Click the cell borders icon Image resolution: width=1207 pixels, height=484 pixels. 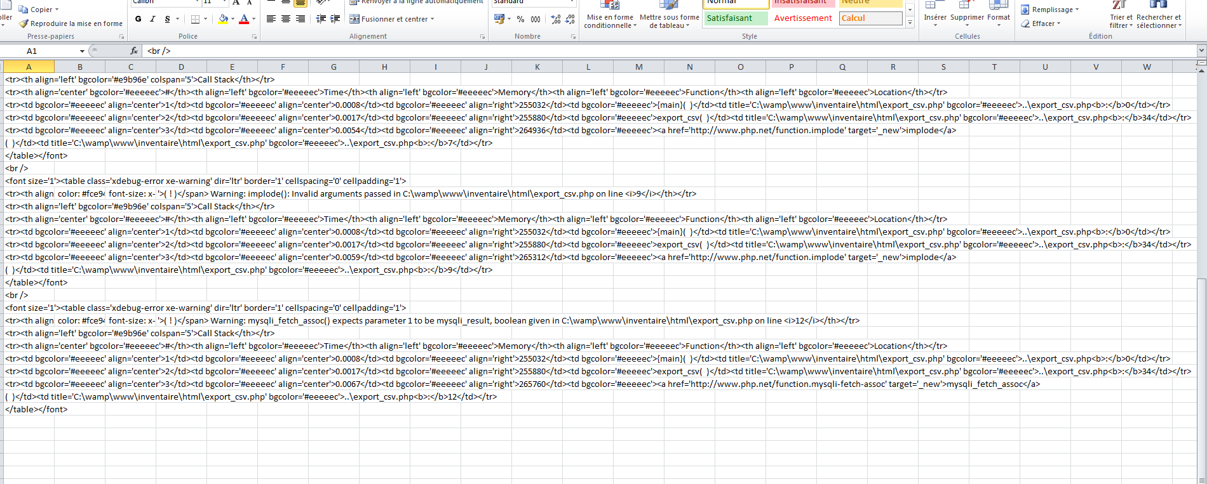(195, 19)
